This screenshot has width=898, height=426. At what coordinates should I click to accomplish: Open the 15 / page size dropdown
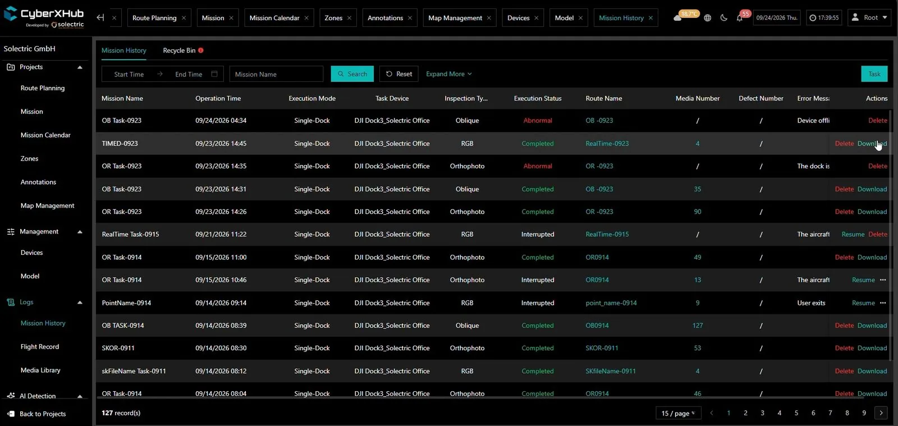[678, 413]
